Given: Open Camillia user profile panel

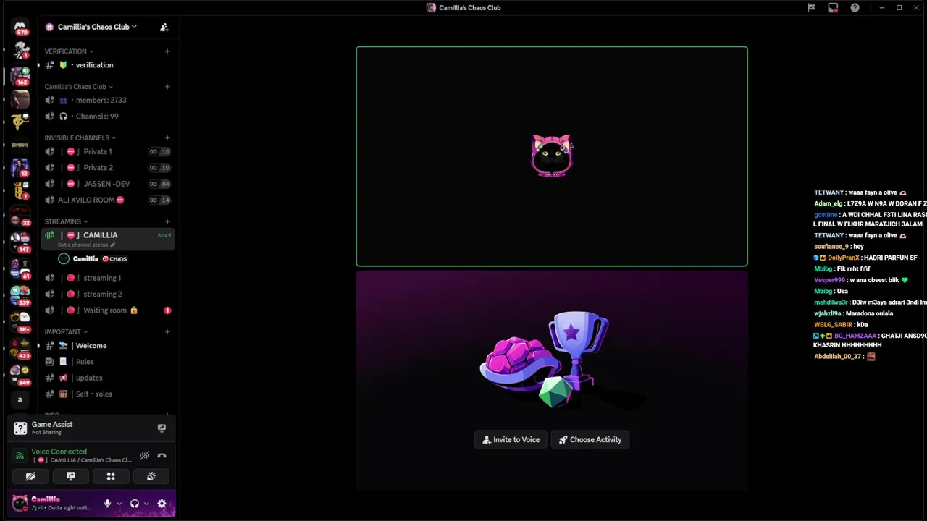Looking at the screenshot, I should (51, 503).
